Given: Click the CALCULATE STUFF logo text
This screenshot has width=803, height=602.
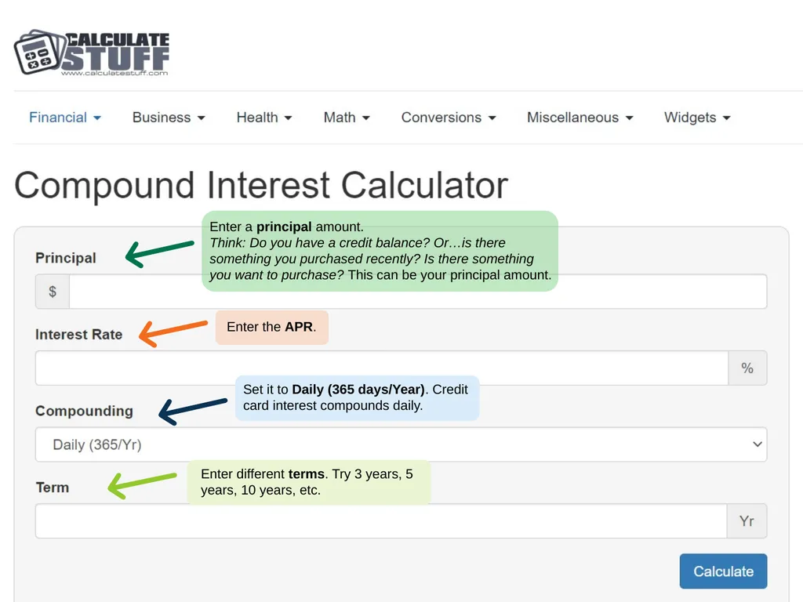Looking at the screenshot, I should click(116, 51).
